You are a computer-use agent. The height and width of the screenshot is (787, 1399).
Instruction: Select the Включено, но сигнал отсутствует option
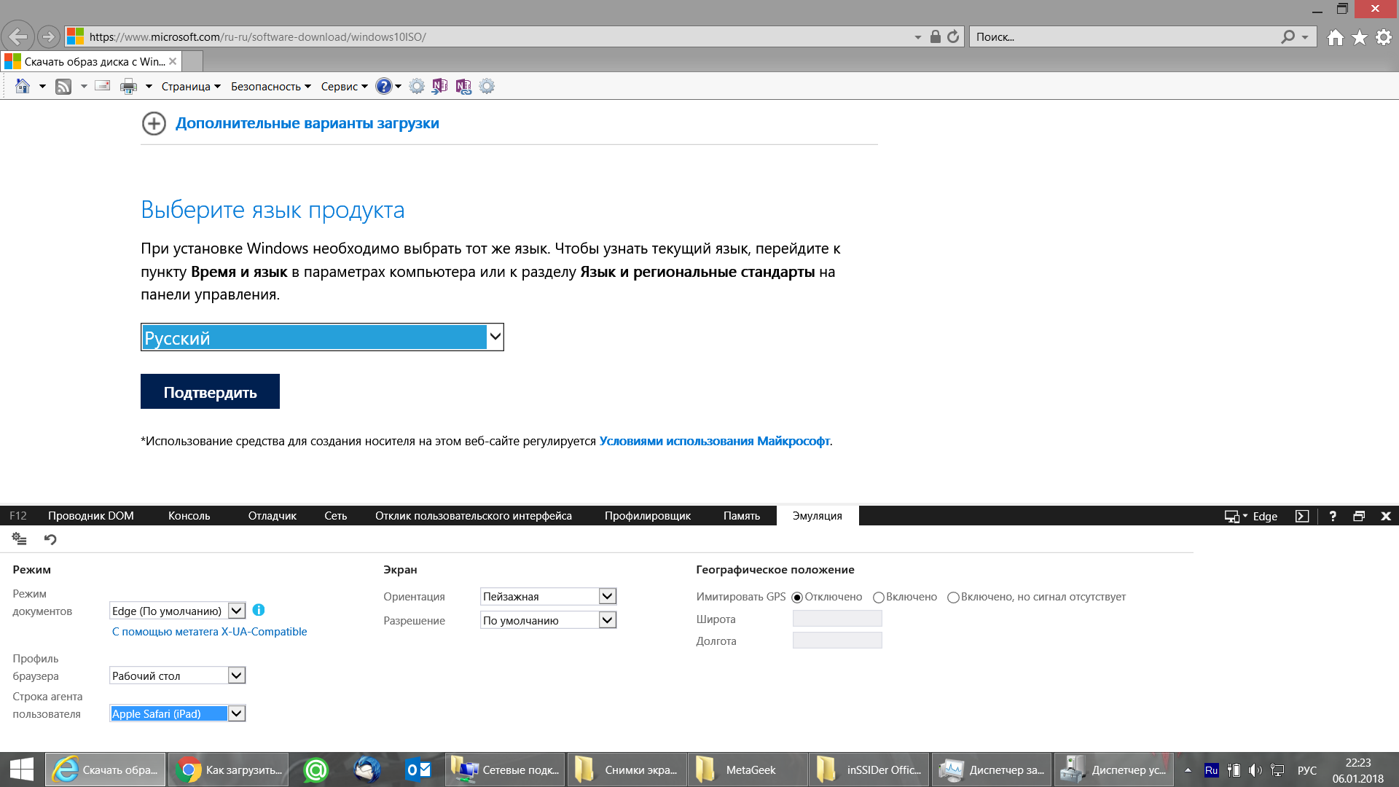pos(953,598)
